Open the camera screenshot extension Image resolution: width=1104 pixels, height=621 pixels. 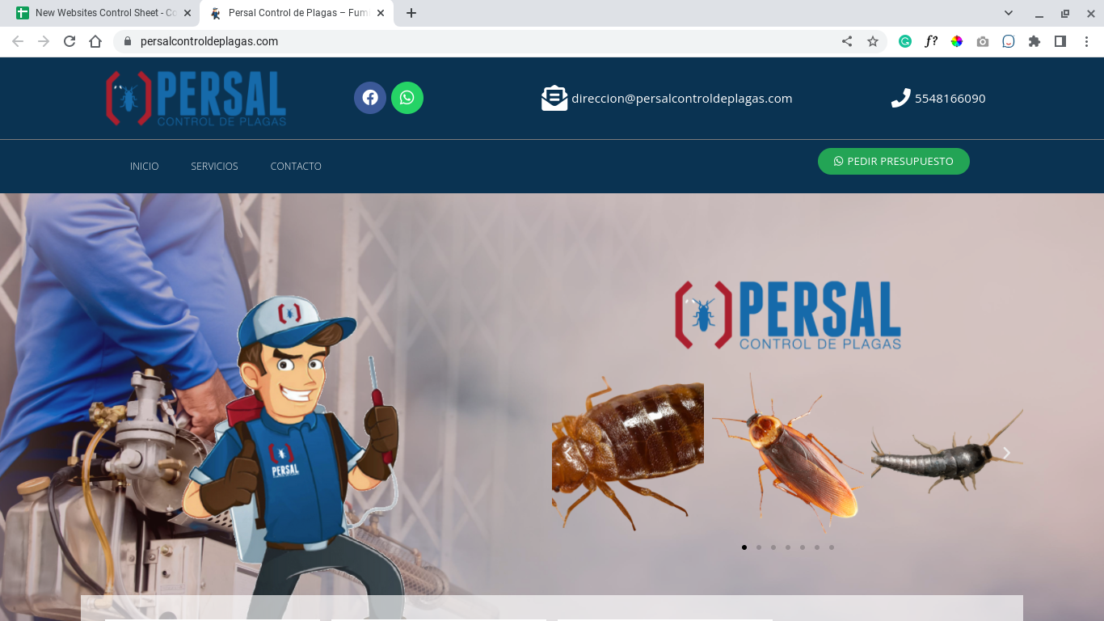pyautogui.click(x=983, y=41)
